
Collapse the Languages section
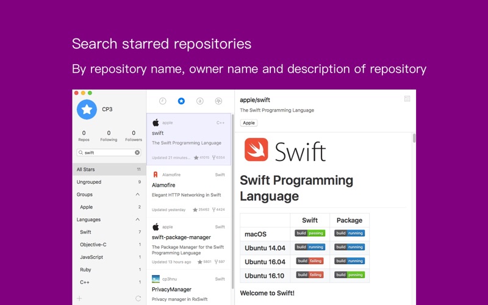(x=138, y=220)
